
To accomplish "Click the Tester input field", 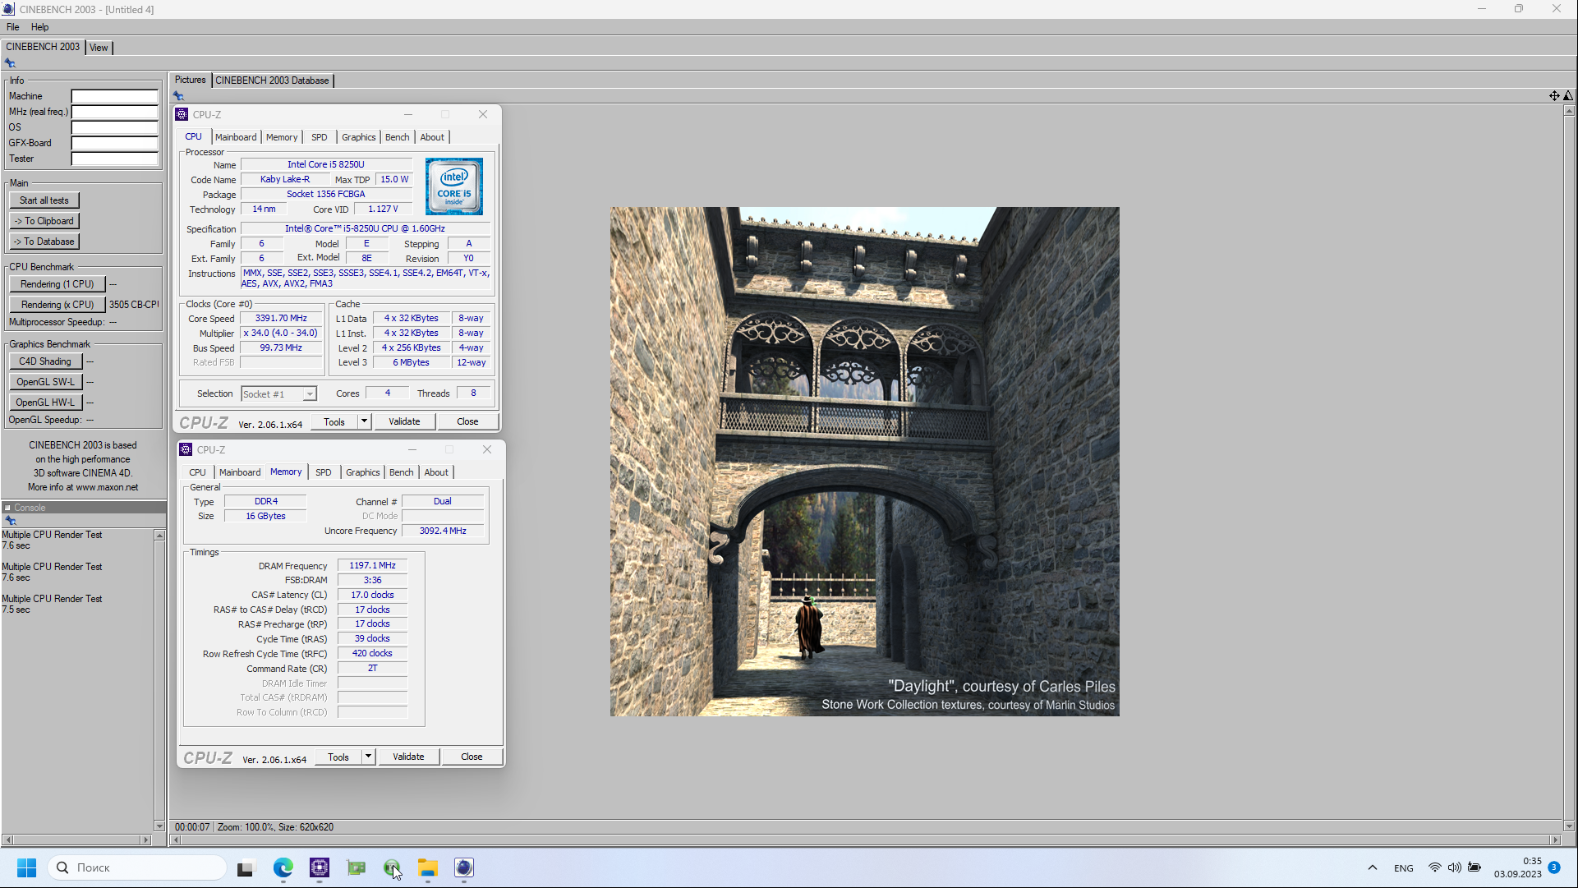I will (x=114, y=159).
